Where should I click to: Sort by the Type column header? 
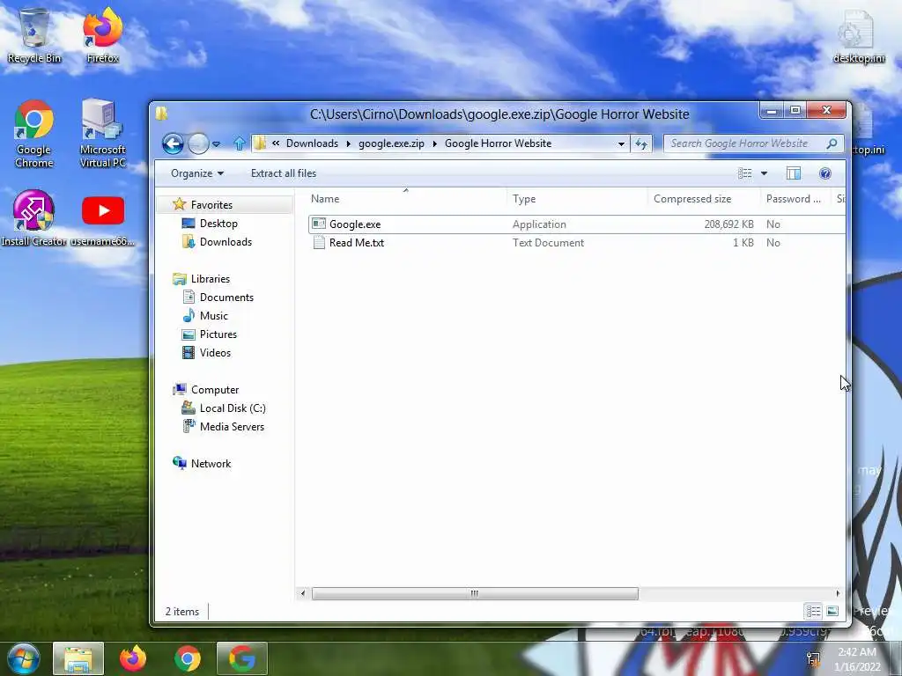pyautogui.click(x=577, y=199)
